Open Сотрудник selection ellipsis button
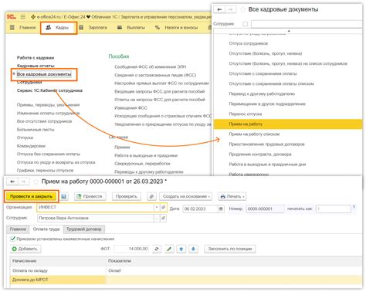Image resolution: width=366 pixels, height=292 pixels. click(x=157, y=218)
